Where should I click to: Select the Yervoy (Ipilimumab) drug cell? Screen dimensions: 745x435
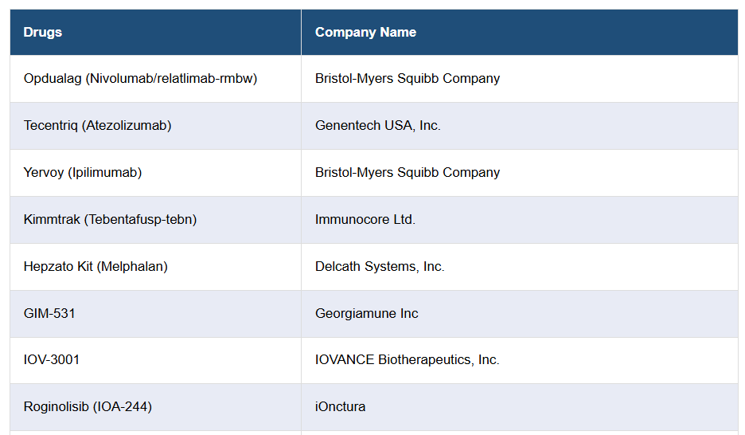(83, 173)
